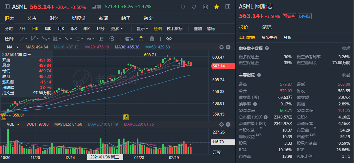Viewport: 354px width, 163px height.
Task: Click the sidebar panel icon beside ASML ticker
Action: click(7, 7)
